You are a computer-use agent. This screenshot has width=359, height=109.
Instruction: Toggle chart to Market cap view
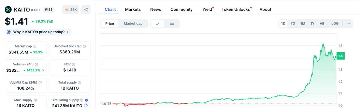133,24
